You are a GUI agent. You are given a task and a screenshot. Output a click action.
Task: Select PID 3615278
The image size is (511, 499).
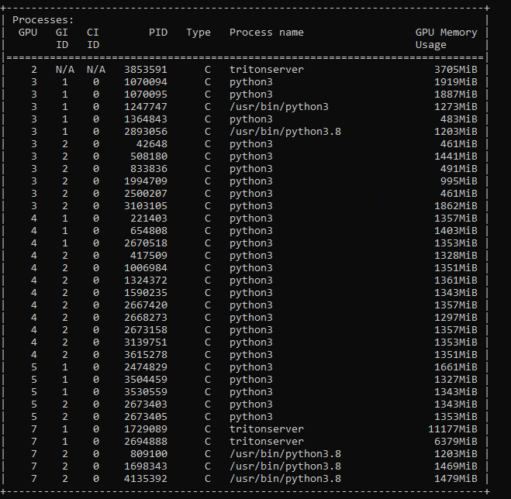click(146, 354)
